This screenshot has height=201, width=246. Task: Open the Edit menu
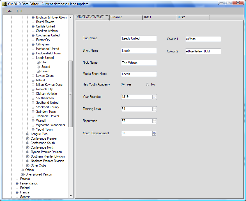click(19, 11)
